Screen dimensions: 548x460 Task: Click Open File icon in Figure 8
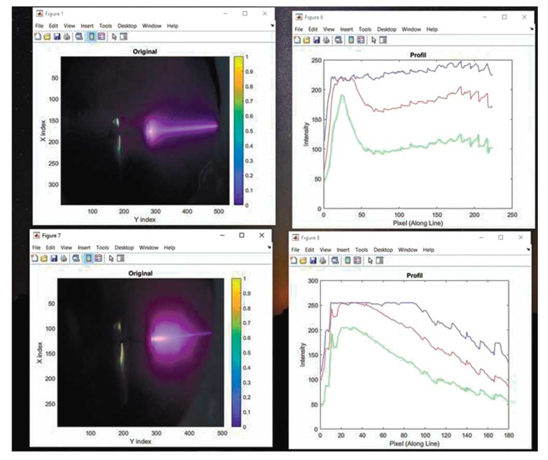click(303, 260)
